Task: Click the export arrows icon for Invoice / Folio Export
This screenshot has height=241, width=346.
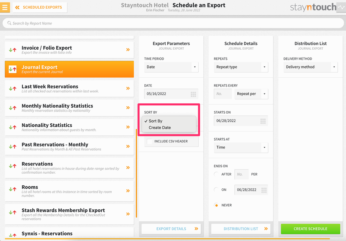Action: pyautogui.click(x=12, y=50)
